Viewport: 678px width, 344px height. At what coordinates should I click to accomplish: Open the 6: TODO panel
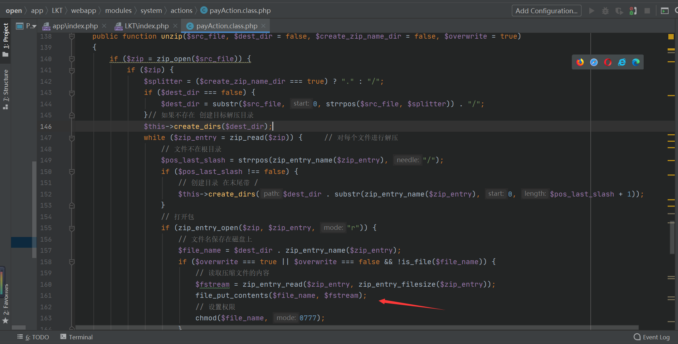point(33,337)
